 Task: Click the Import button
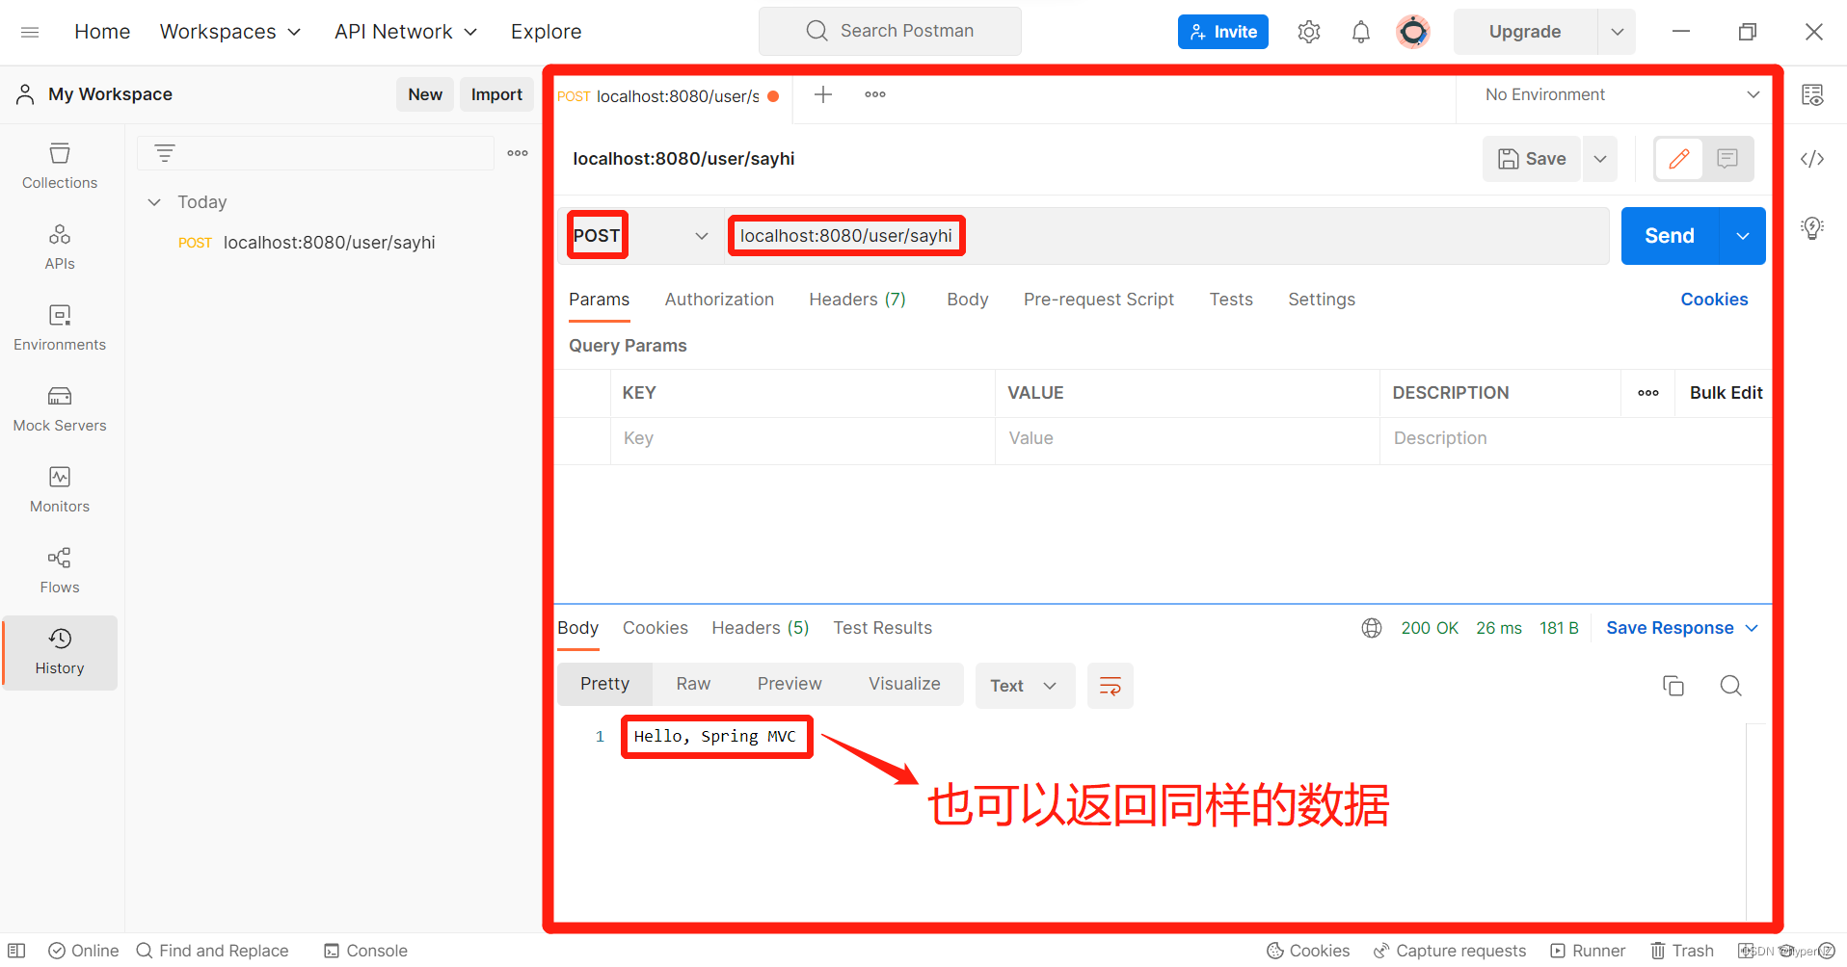[x=496, y=94]
